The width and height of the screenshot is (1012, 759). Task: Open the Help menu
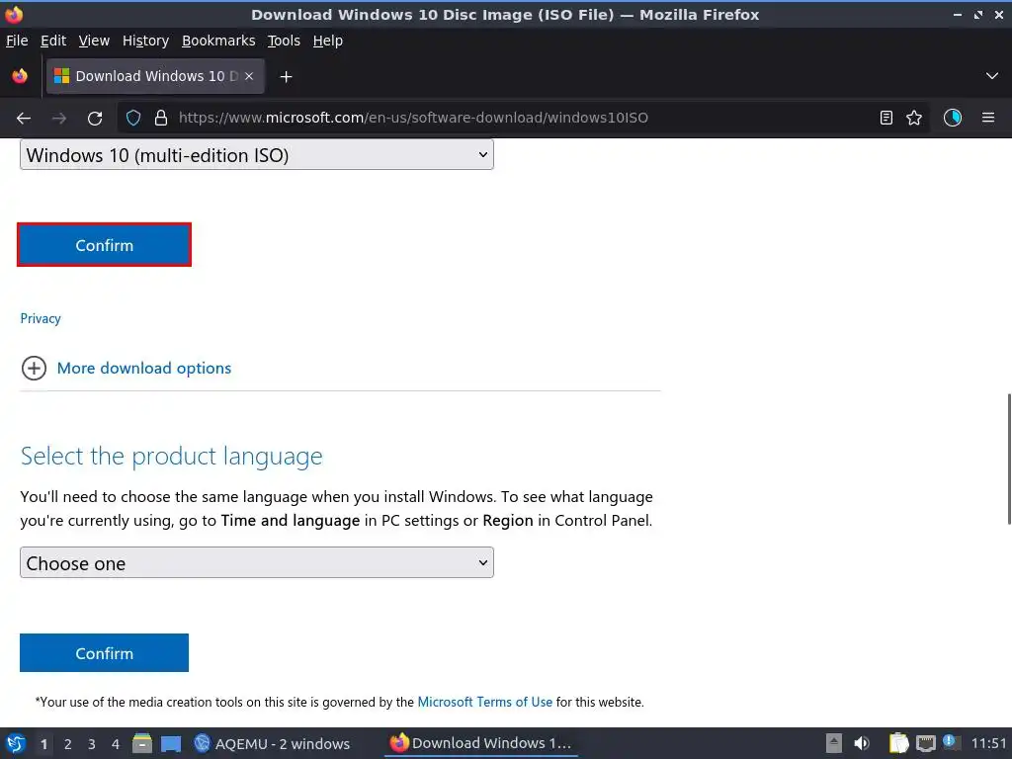coord(328,41)
